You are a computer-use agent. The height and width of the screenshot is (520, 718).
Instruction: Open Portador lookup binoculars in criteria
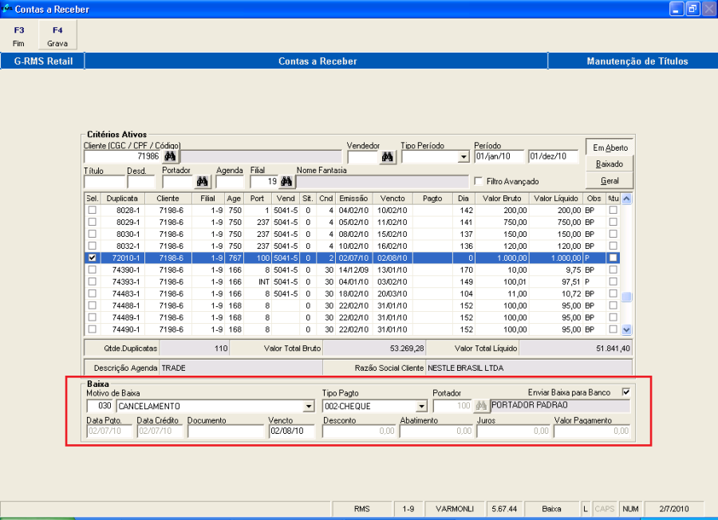click(x=203, y=182)
